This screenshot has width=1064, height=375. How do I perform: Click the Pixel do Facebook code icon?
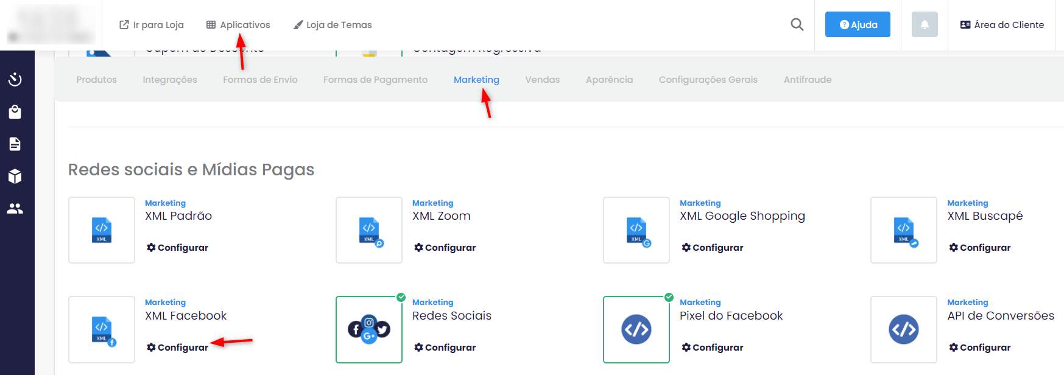tap(636, 329)
